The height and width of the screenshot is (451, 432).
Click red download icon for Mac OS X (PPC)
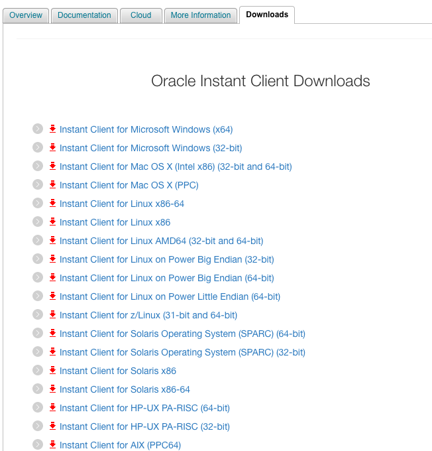tap(52, 184)
